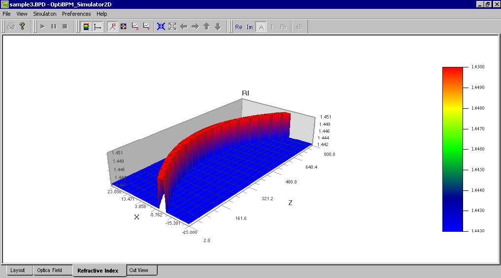This screenshot has width=501, height=278.
Task: Click the X cut graph icon
Action: tap(135, 27)
